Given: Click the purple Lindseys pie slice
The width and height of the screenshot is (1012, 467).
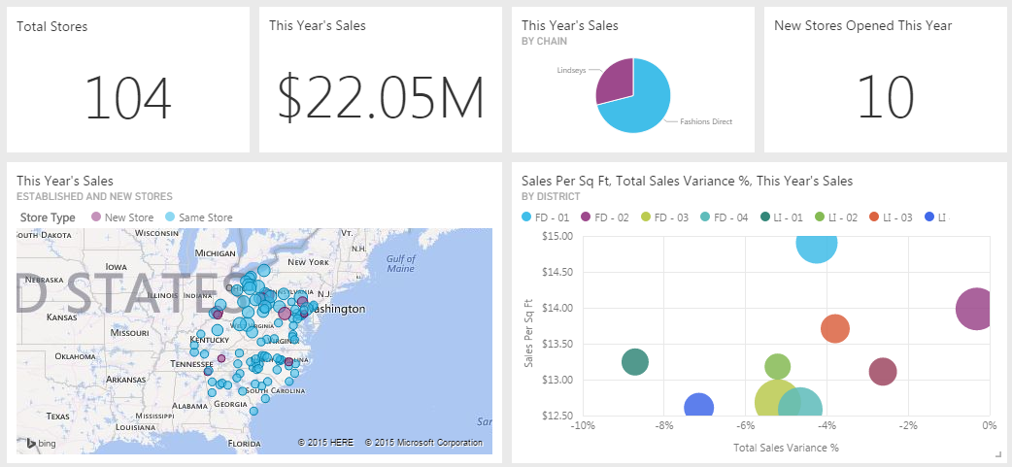Looking at the screenshot, I should (x=613, y=80).
